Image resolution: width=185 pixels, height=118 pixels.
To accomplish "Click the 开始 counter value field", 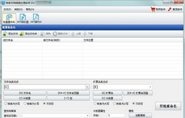I will click(x=116, y=116).
